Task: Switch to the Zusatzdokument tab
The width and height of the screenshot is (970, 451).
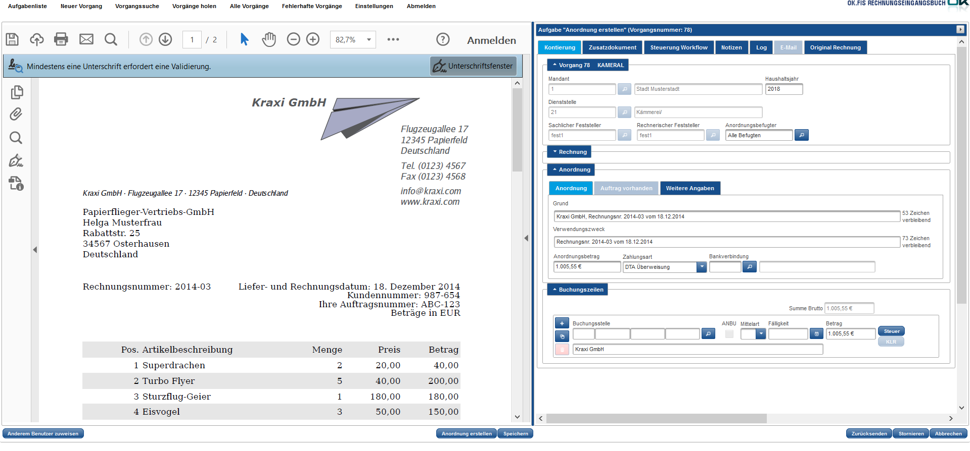Action: pyautogui.click(x=612, y=47)
